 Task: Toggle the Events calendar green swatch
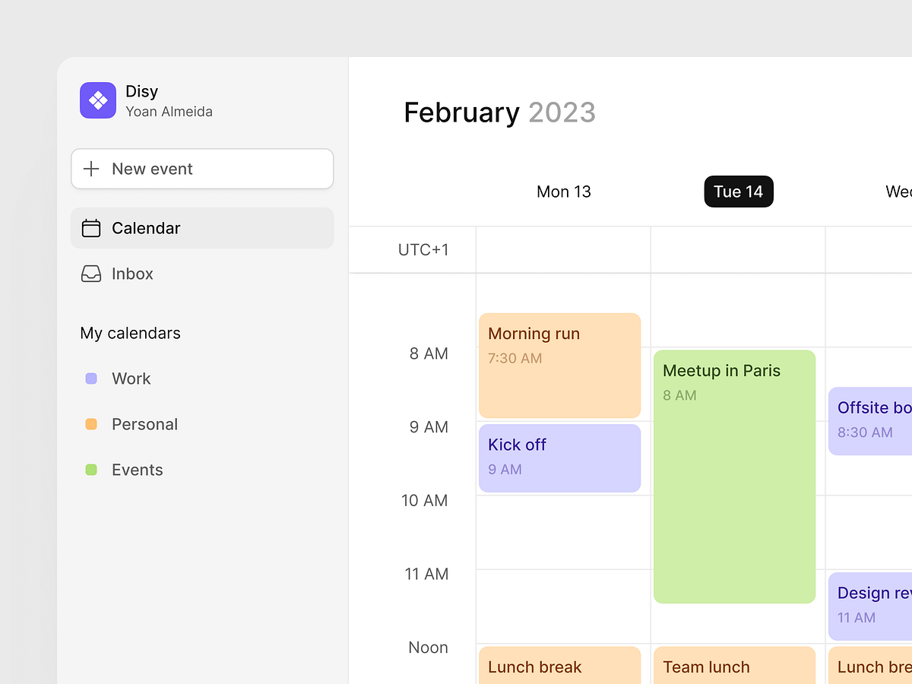pyautogui.click(x=91, y=470)
